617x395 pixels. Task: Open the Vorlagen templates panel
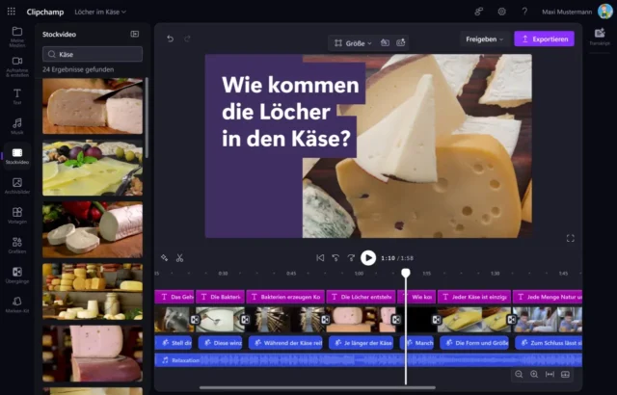pos(17,216)
